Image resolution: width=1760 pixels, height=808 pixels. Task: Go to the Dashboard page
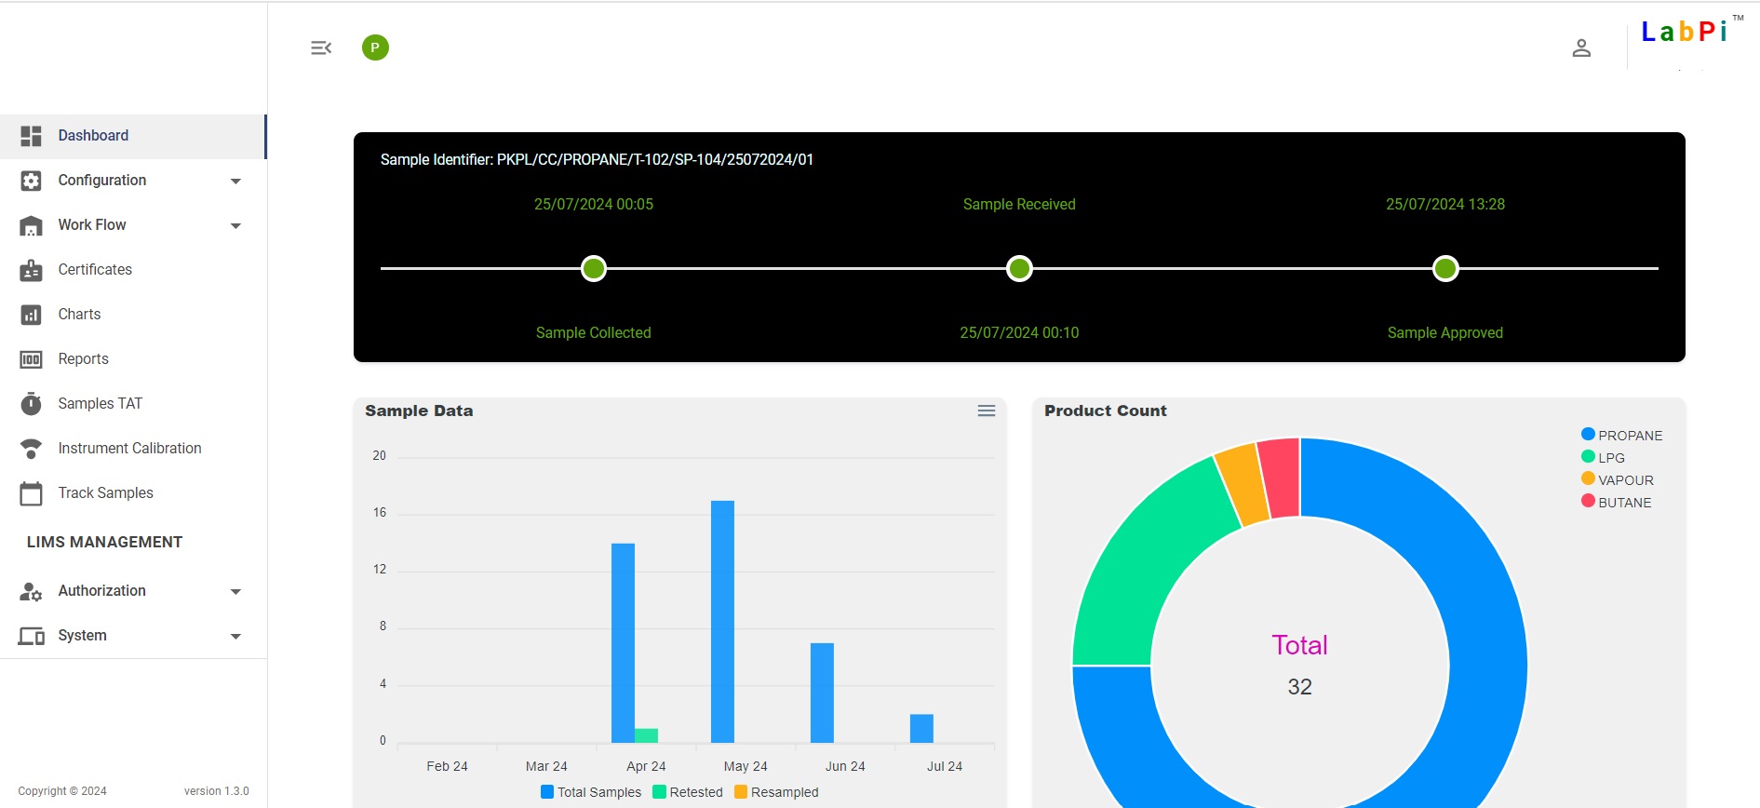click(93, 136)
